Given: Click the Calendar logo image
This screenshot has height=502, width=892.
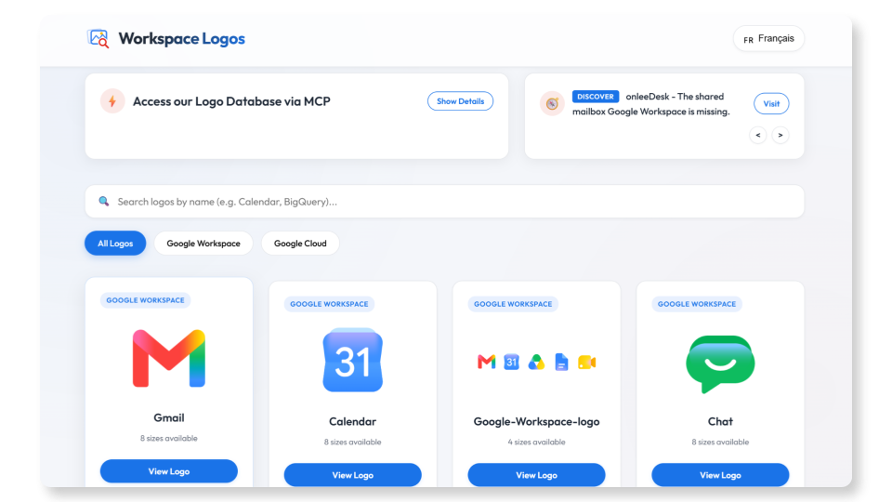Looking at the screenshot, I should pos(353,360).
